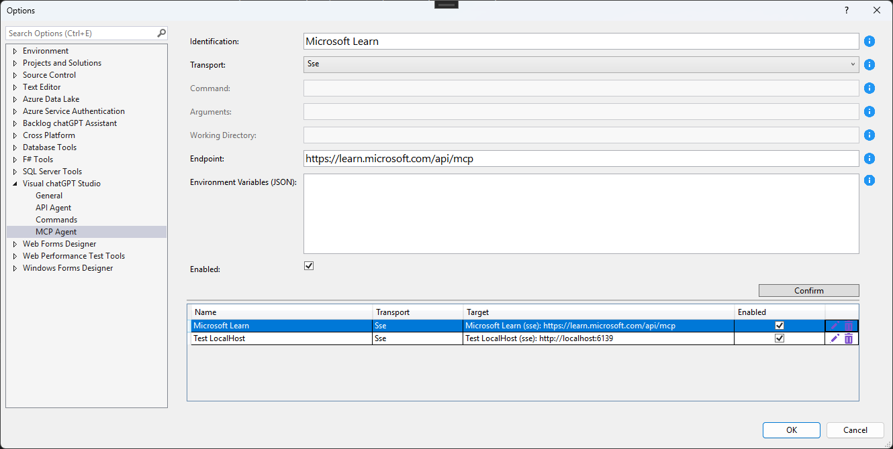The width and height of the screenshot is (893, 449).
Task: Click the pencil icon for Test LocalHost
Action: coord(835,338)
